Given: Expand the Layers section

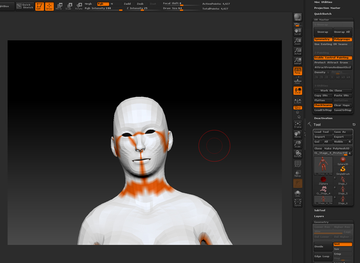Looking at the screenshot, I should (x=319, y=216).
